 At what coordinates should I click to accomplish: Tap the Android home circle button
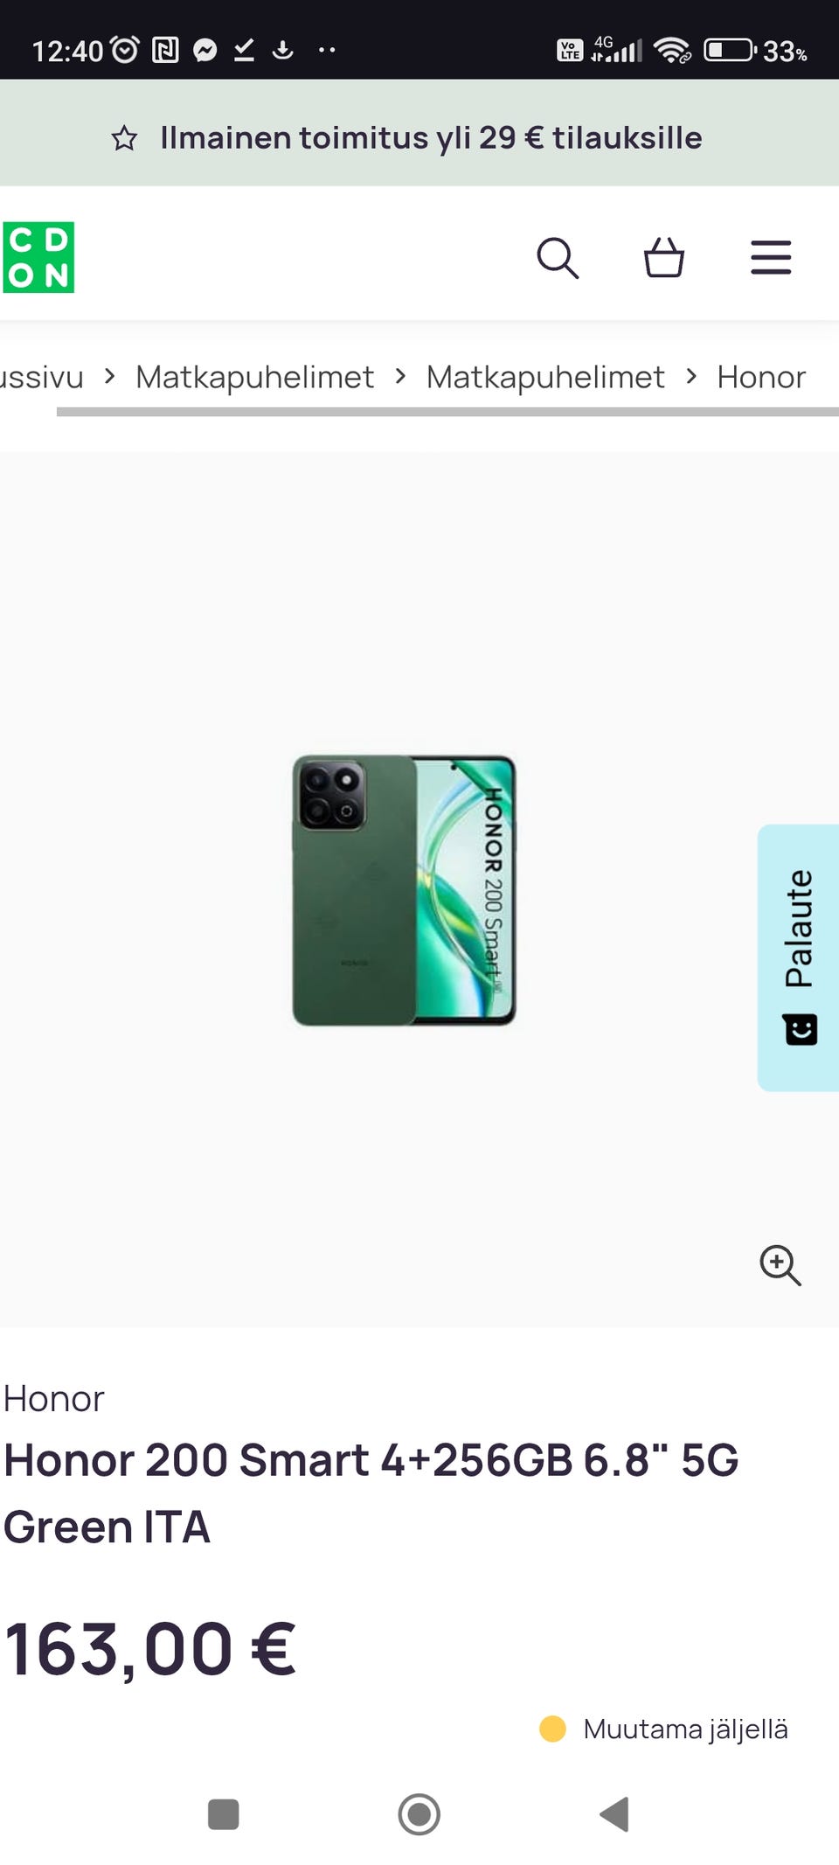tap(419, 1813)
